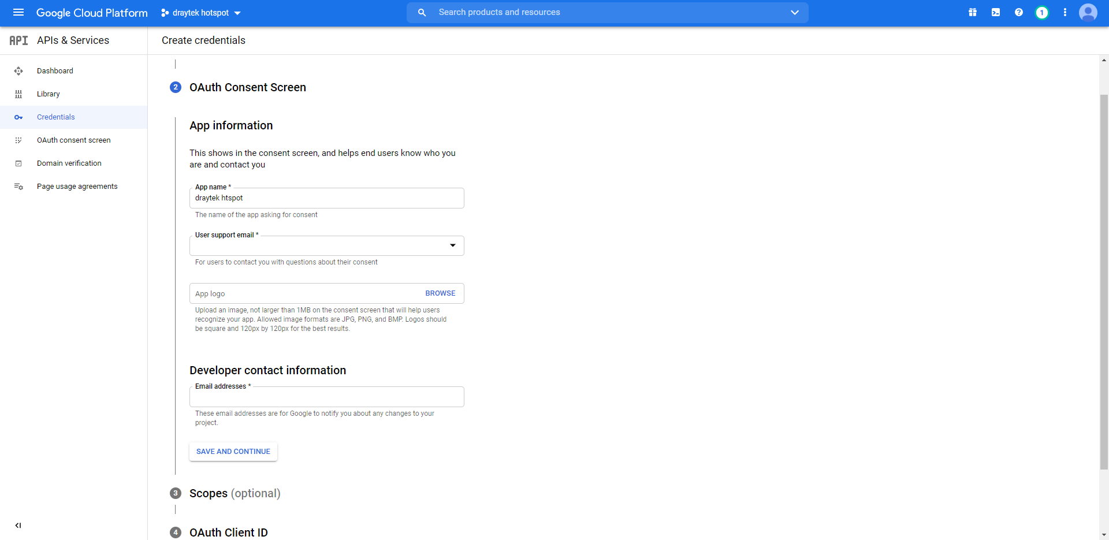
Task: Click the Developer contact information heading
Action: coord(268,370)
